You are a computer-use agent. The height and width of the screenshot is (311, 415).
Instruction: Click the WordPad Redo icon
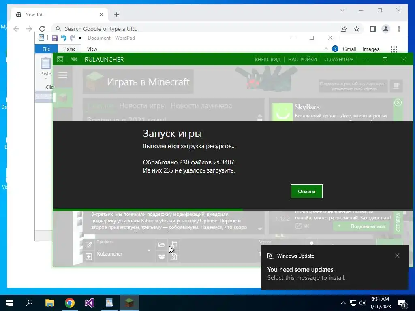click(72, 38)
